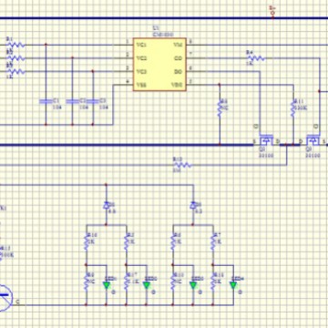The width and height of the screenshot is (328, 328).
Task: Select the R1 resistor at top left
Action: (x=15, y=45)
